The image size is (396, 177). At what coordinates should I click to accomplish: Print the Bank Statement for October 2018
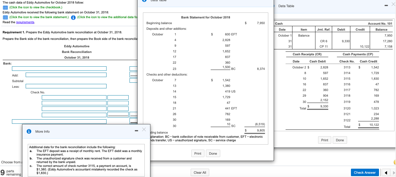[198, 153]
